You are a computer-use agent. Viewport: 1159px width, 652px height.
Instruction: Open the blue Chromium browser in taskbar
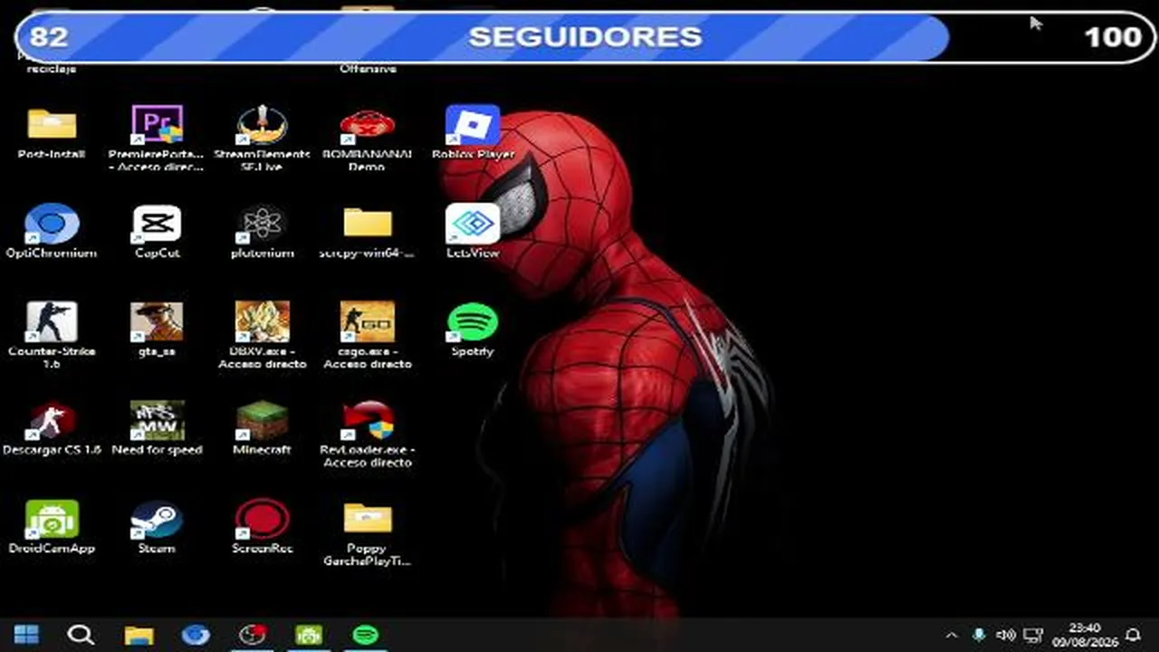(196, 635)
